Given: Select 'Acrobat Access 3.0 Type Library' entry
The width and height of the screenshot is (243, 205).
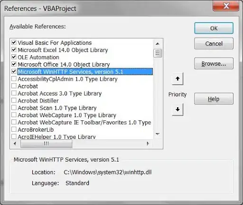Looking at the screenshot, I should click(60, 94).
